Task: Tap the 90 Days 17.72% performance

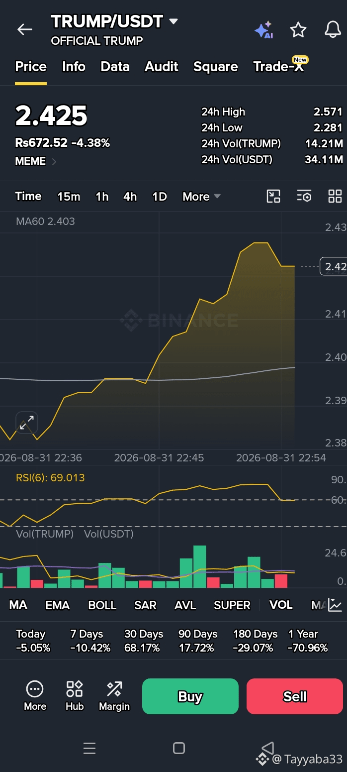Action: [198, 641]
